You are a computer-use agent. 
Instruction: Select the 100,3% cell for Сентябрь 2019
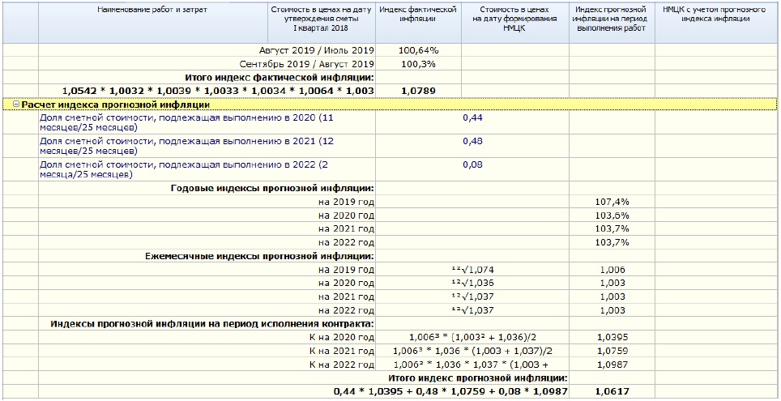pyautogui.click(x=418, y=64)
